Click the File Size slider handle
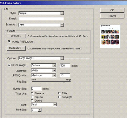Viewport: 127px width, 118px height. tap(64, 83)
